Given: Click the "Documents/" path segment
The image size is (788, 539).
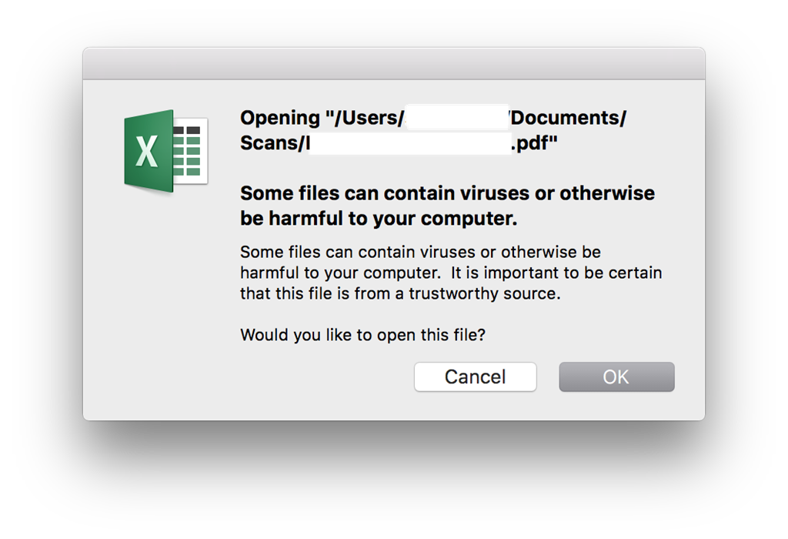Looking at the screenshot, I should click(569, 118).
